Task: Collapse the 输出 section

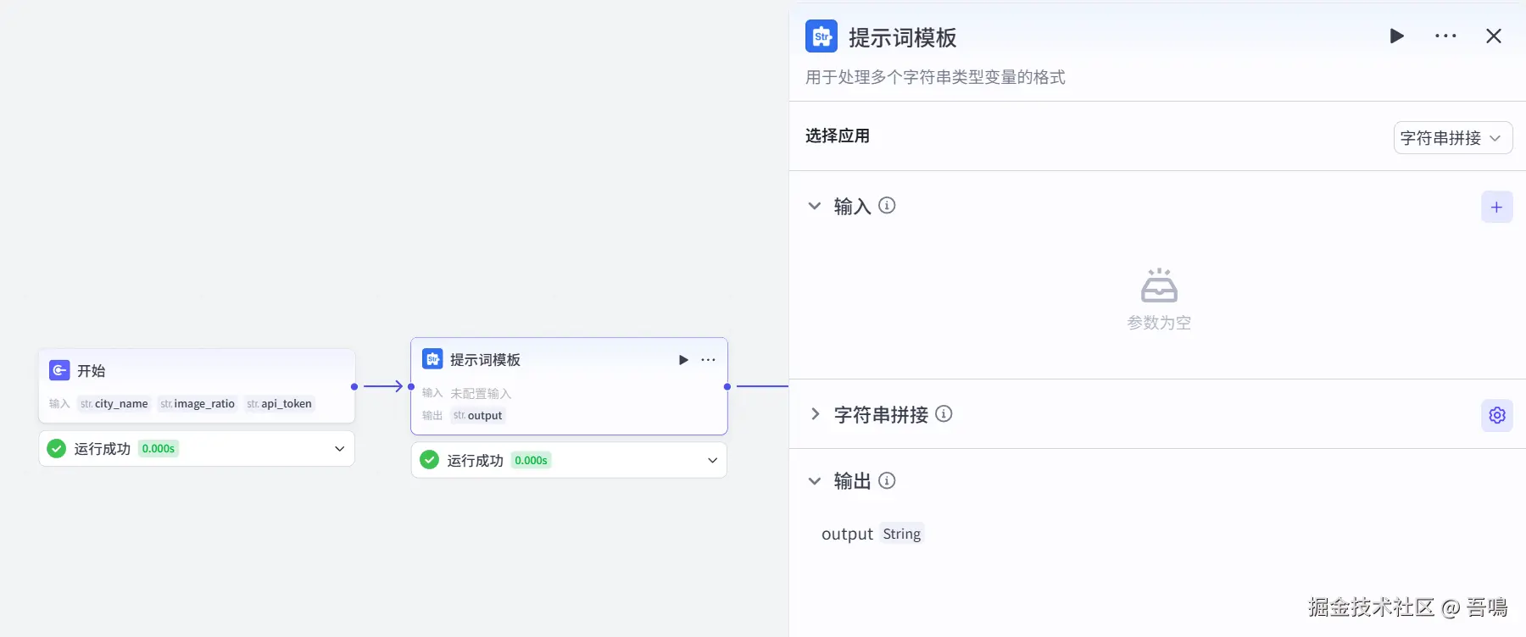Action: point(815,481)
